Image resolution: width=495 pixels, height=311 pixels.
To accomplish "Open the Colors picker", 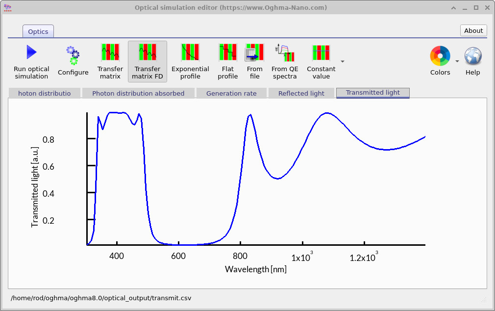I will click(440, 61).
